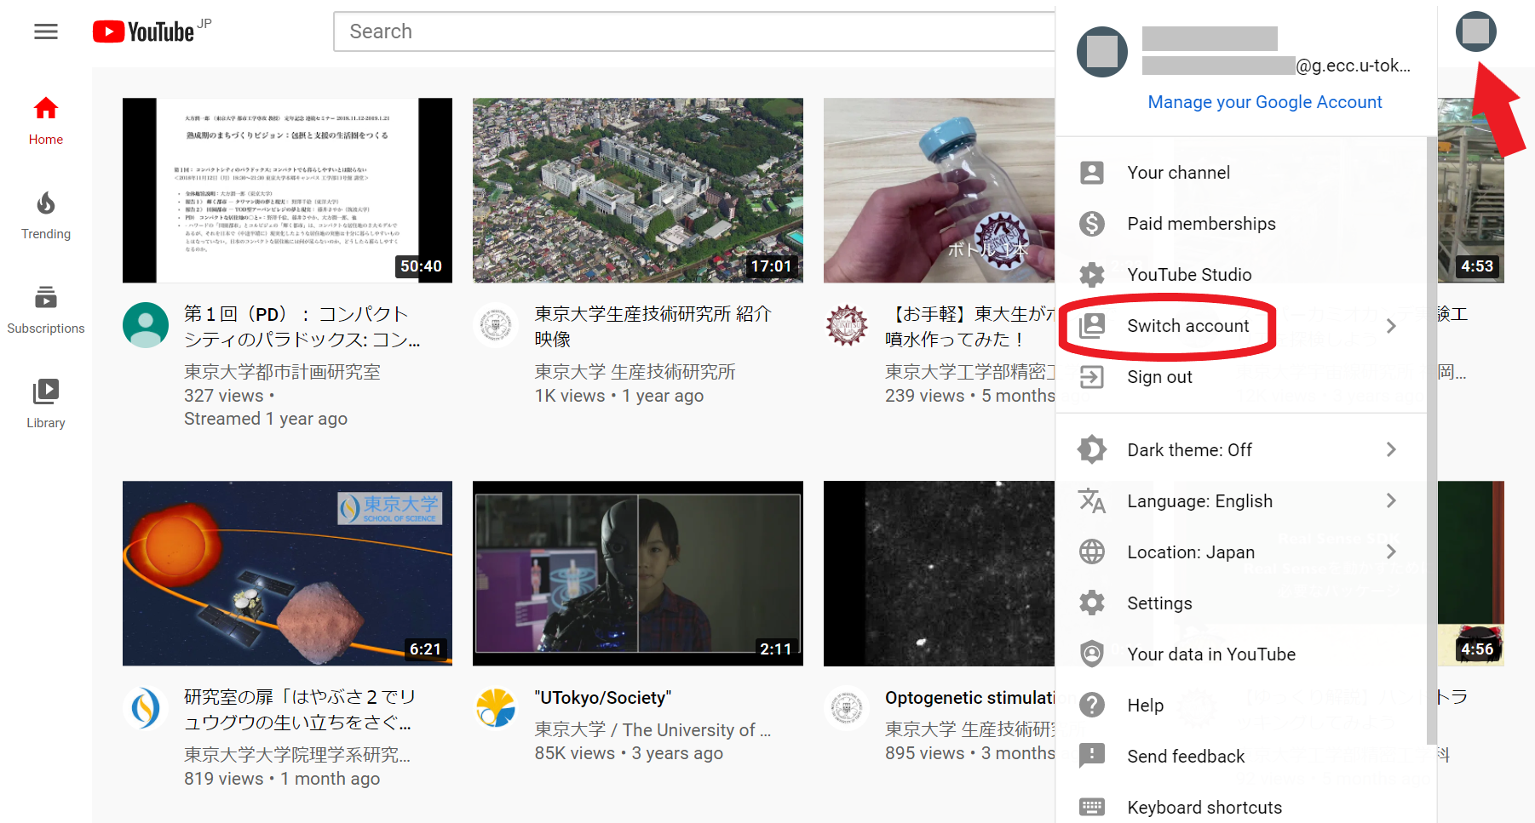Expand the Dark theme submenu arrow
The height and width of the screenshot is (823, 1535).
(1391, 449)
